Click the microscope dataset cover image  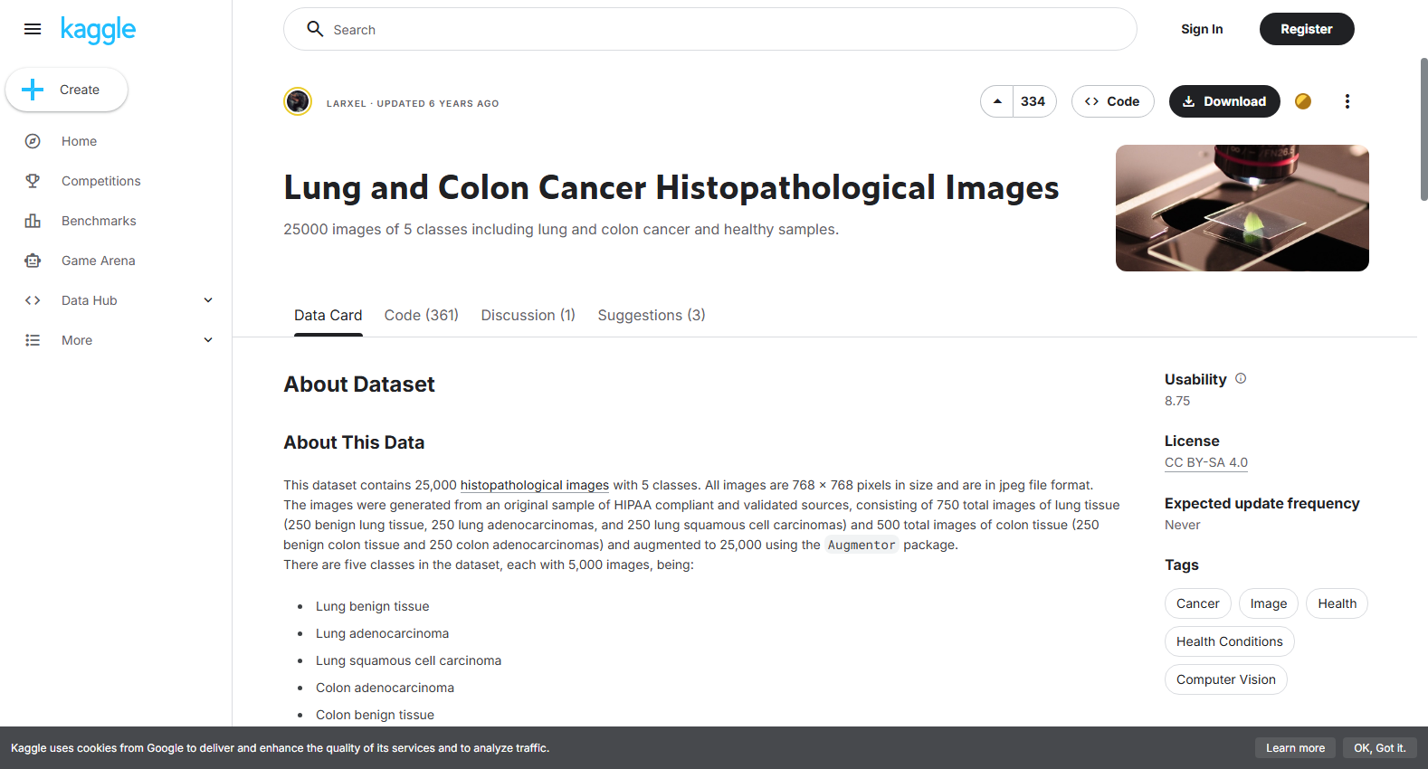(x=1242, y=208)
